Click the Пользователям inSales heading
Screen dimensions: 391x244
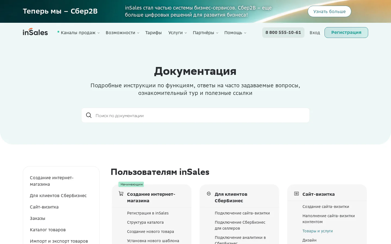(160, 172)
